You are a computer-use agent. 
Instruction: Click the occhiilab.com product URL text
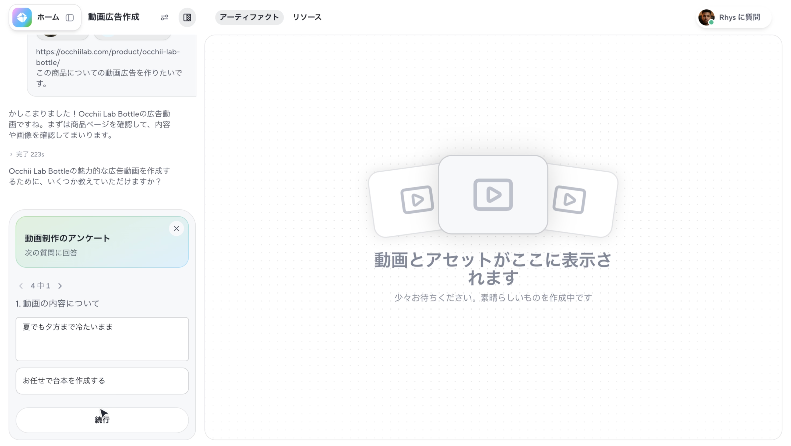108,57
